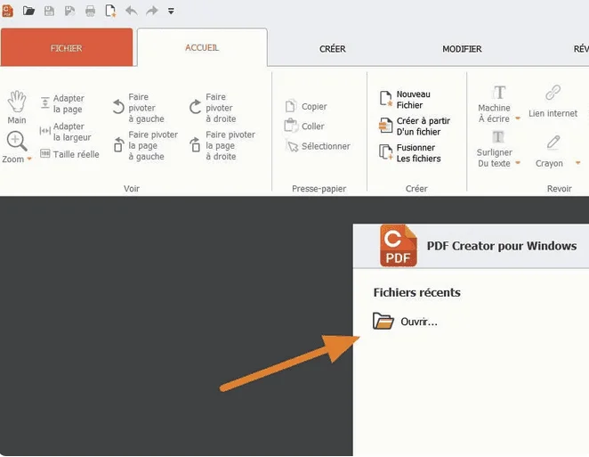The height and width of the screenshot is (457, 589).
Task: Select the Machine À écrire tool
Action: coord(495,104)
